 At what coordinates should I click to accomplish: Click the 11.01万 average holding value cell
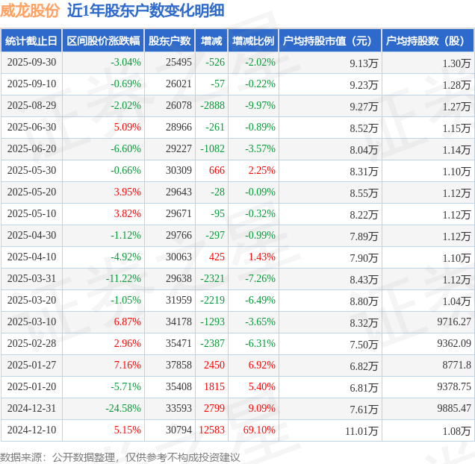tap(361, 430)
